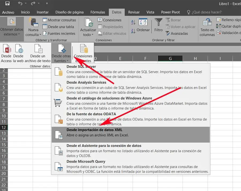Select column G header
241x191 pixels.
[x=170, y=59]
